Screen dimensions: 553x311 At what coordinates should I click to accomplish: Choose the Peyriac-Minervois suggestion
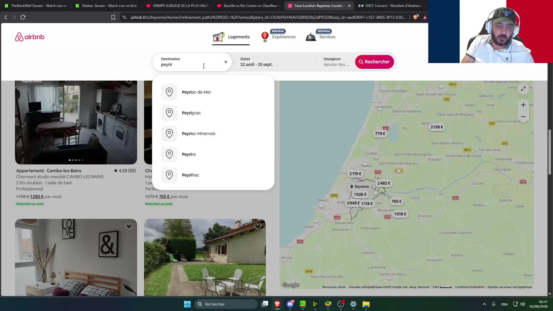click(x=213, y=133)
